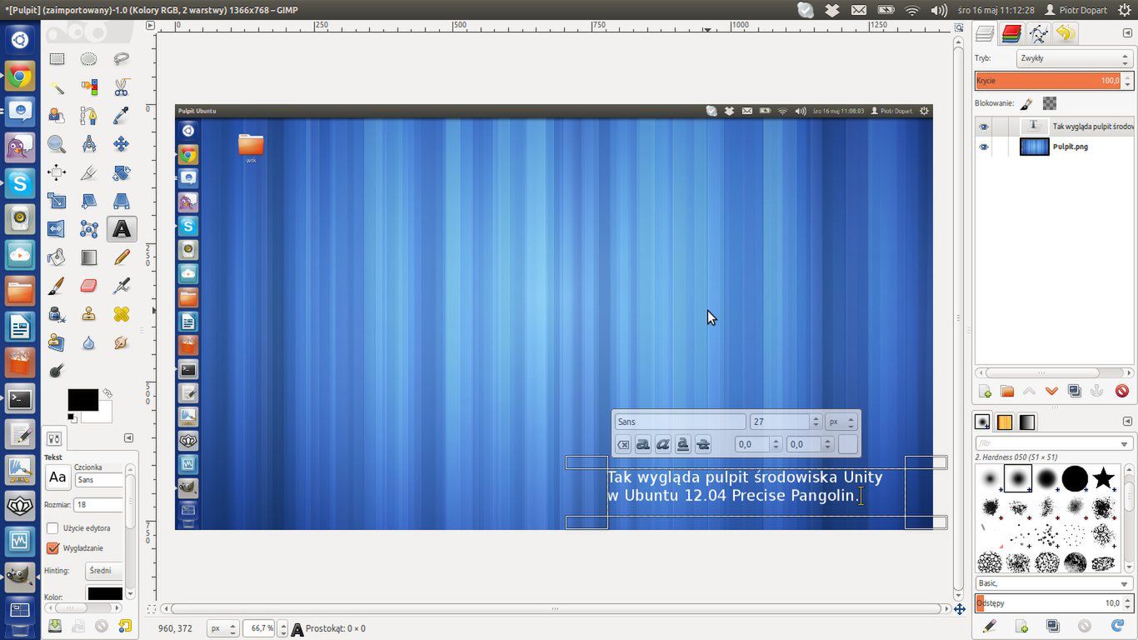Switch to the Gradients tab
This screenshot has height=640, width=1138.
(x=1026, y=422)
